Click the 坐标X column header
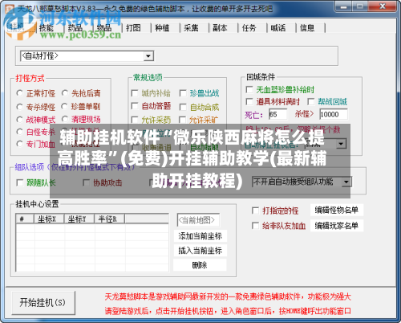This screenshot has height=323, width=401. click(49, 219)
